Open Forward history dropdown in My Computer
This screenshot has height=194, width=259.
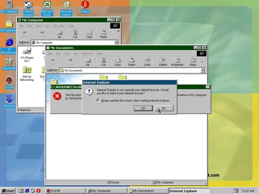click(x=51, y=34)
